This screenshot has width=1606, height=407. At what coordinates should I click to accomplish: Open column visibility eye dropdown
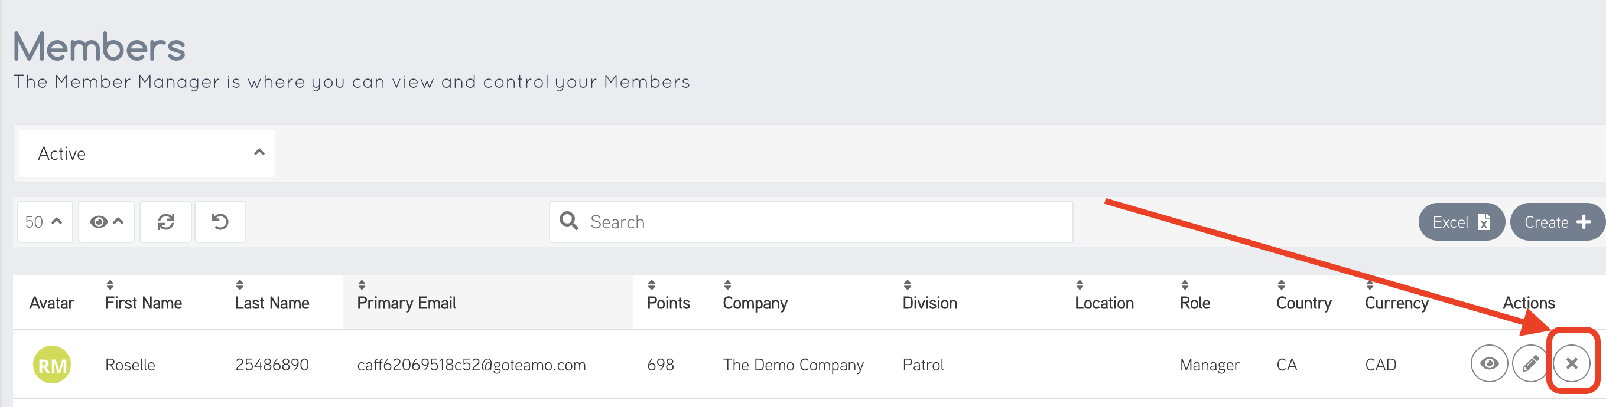point(106,222)
